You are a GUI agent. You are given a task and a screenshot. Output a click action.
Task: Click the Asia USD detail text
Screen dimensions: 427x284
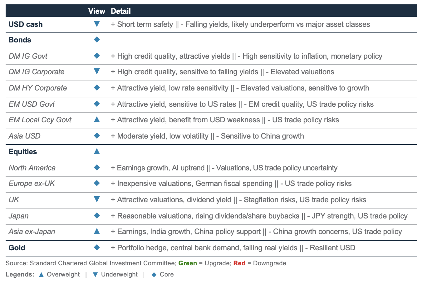[x=208, y=136]
